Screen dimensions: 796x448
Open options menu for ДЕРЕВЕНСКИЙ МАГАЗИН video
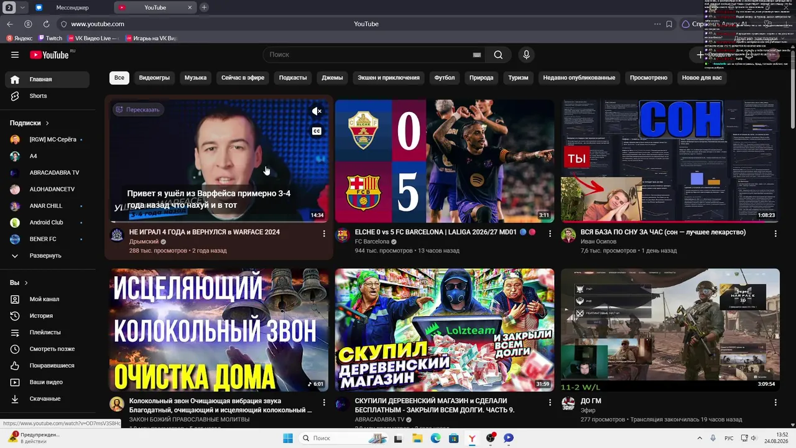click(550, 403)
